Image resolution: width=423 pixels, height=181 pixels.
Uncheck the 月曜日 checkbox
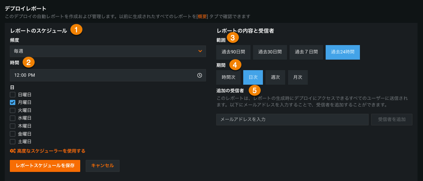click(12, 102)
